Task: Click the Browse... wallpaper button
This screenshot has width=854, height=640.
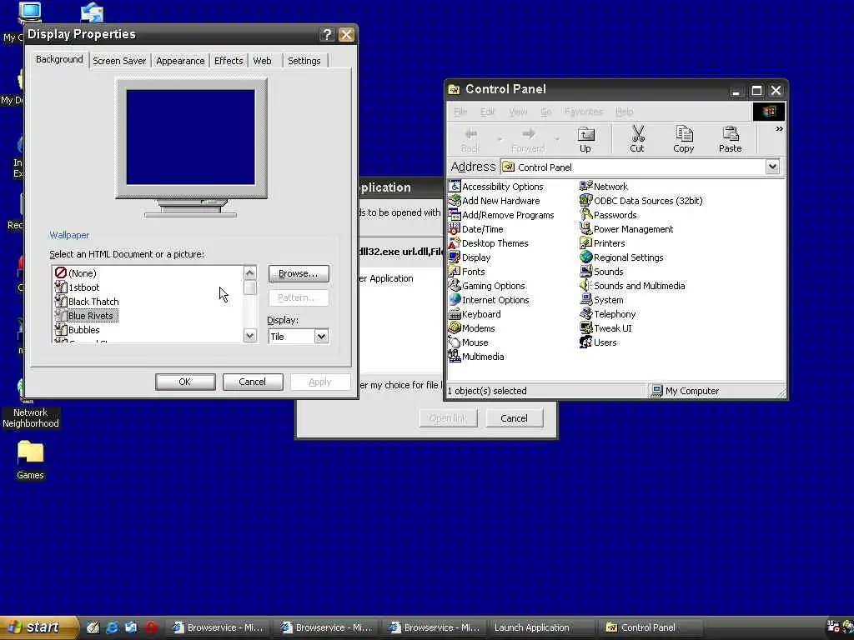Action: coord(299,273)
